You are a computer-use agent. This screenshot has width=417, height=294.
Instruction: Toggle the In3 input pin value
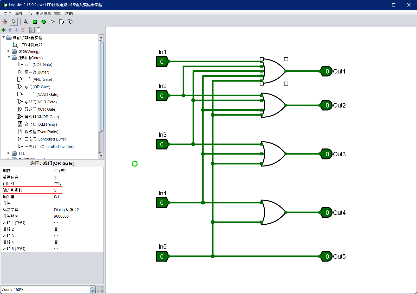coord(162,144)
